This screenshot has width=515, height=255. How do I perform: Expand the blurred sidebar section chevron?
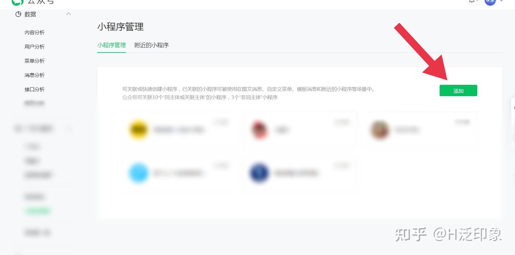click(x=68, y=128)
